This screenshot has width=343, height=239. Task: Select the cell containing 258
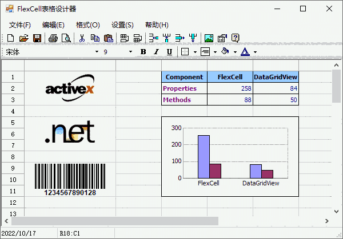pos(230,88)
